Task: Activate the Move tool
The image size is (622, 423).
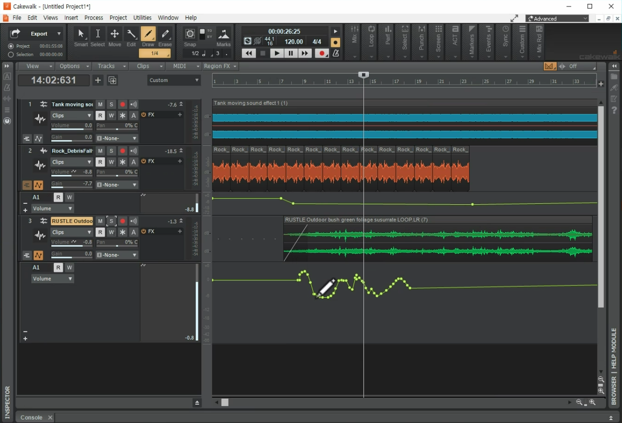Action: (x=115, y=37)
